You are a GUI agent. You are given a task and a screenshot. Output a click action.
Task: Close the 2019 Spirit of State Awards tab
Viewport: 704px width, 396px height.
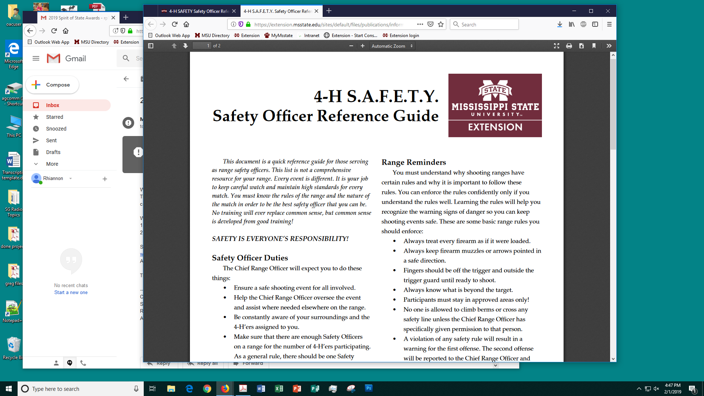click(113, 18)
